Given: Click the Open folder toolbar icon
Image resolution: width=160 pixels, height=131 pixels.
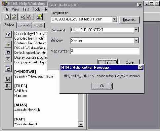Looking at the screenshot, I should tap(14, 17).
